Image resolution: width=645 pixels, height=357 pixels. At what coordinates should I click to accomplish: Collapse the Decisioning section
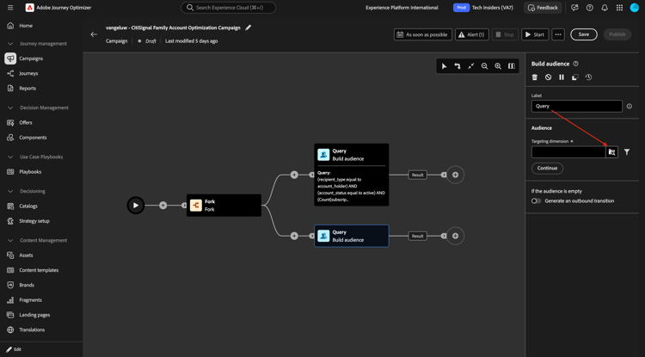[10, 191]
